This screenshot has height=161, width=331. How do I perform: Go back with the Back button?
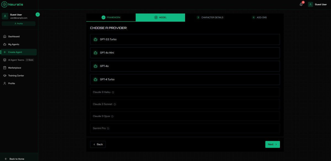point(98,144)
